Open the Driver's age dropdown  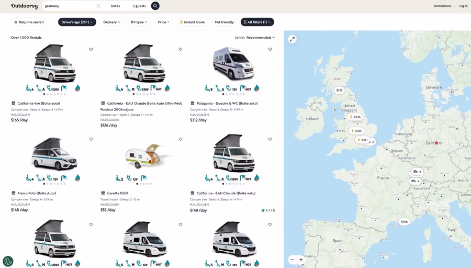[x=77, y=22]
